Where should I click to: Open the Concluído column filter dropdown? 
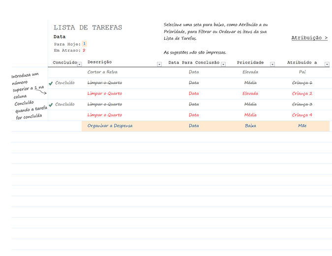(x=79, y=64)
